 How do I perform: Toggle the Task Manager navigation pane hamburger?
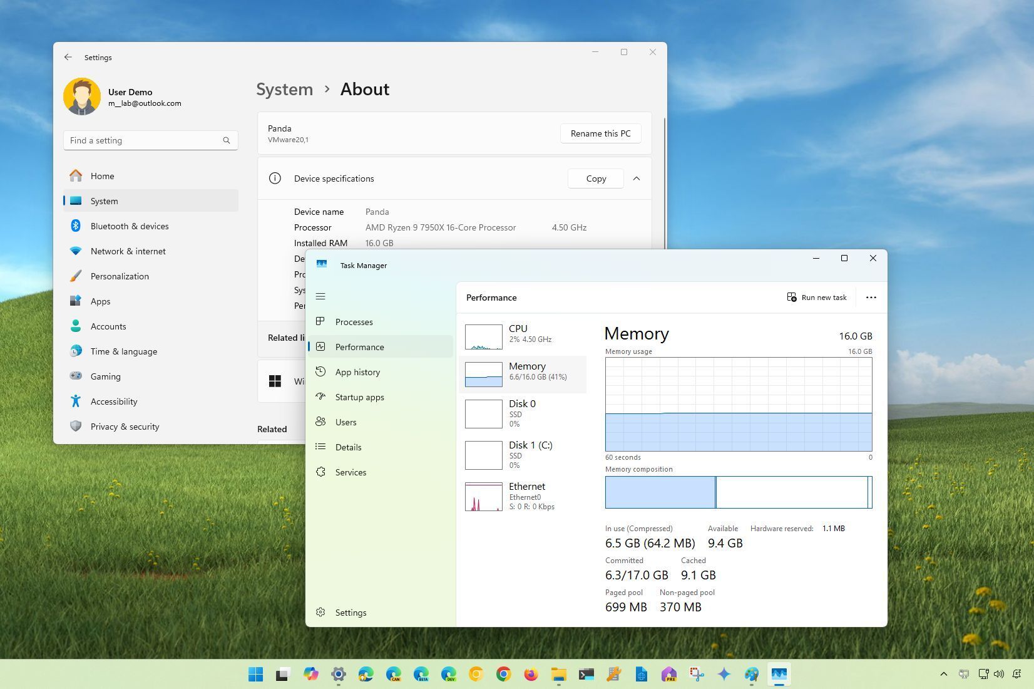pos(320,296)
